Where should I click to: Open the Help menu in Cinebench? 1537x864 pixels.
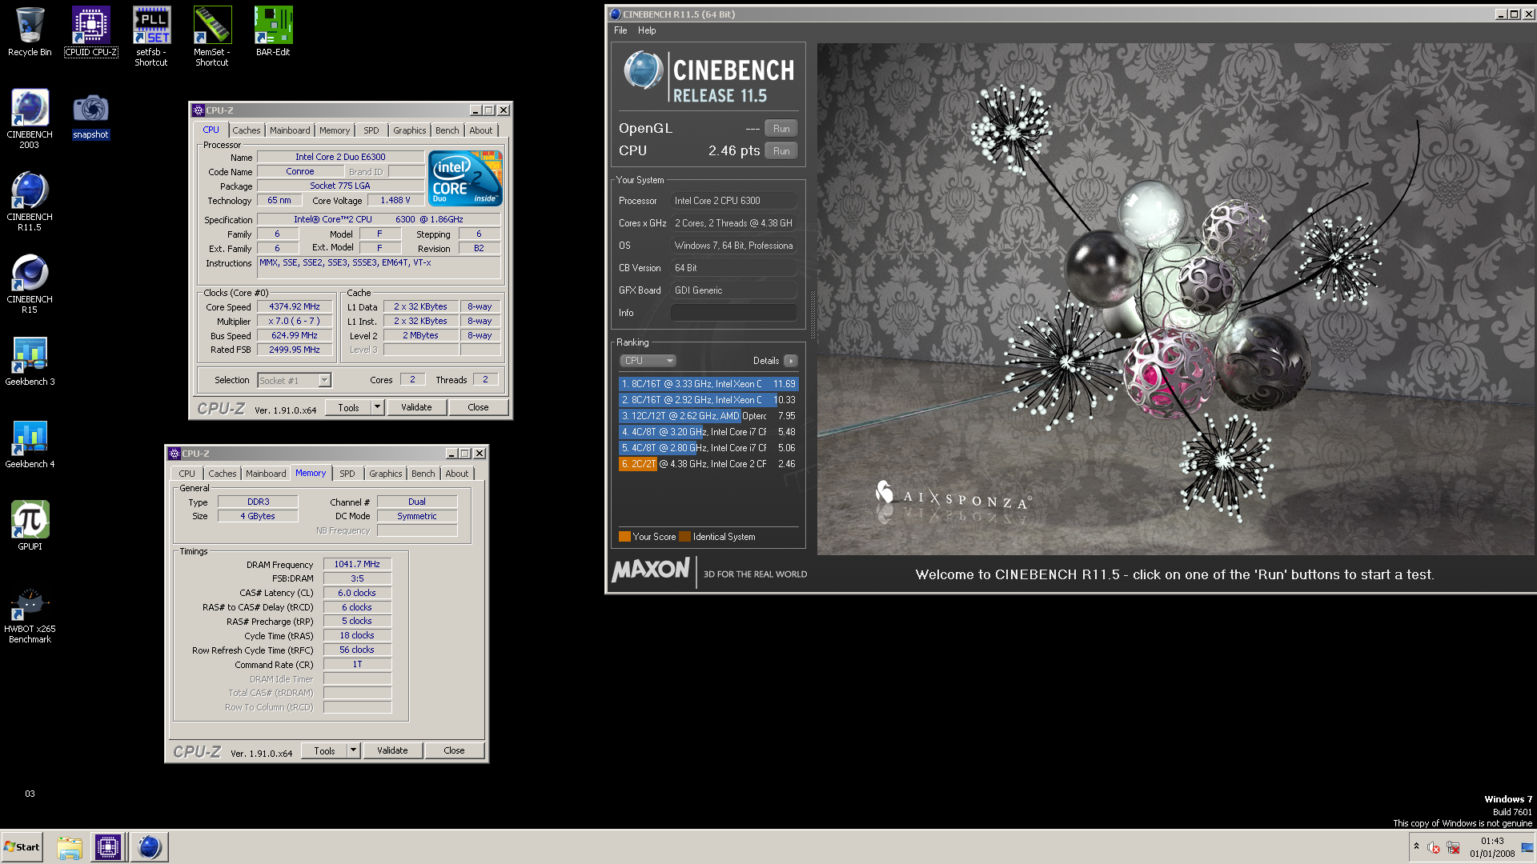pos(647,30)
